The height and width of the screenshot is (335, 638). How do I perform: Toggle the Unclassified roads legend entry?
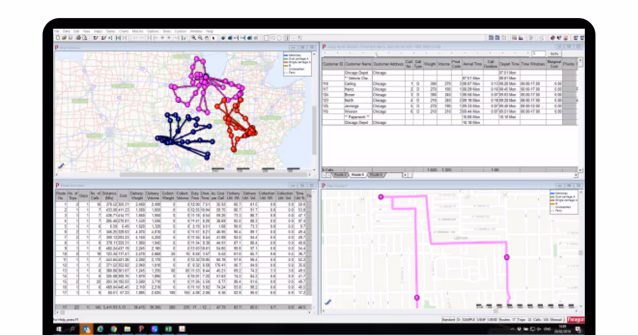click(x=297, y=69)
